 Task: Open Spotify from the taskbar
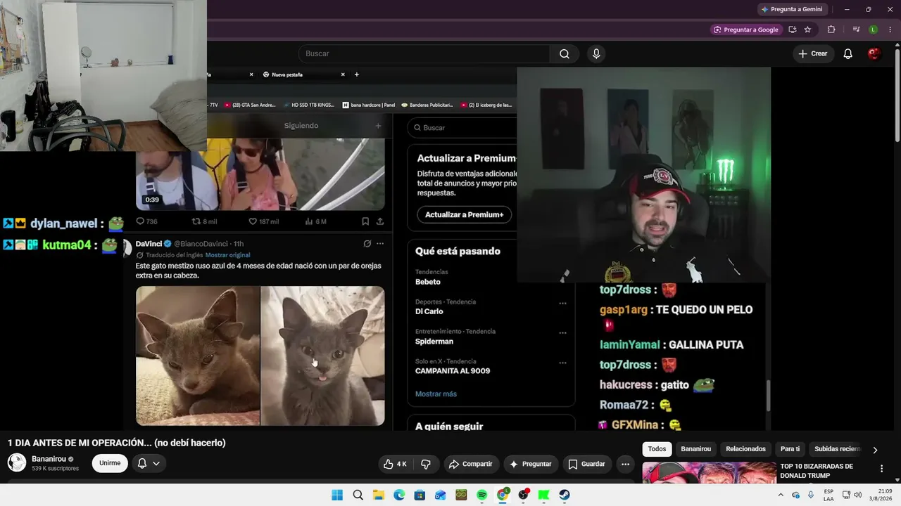[x=481, y=495]
